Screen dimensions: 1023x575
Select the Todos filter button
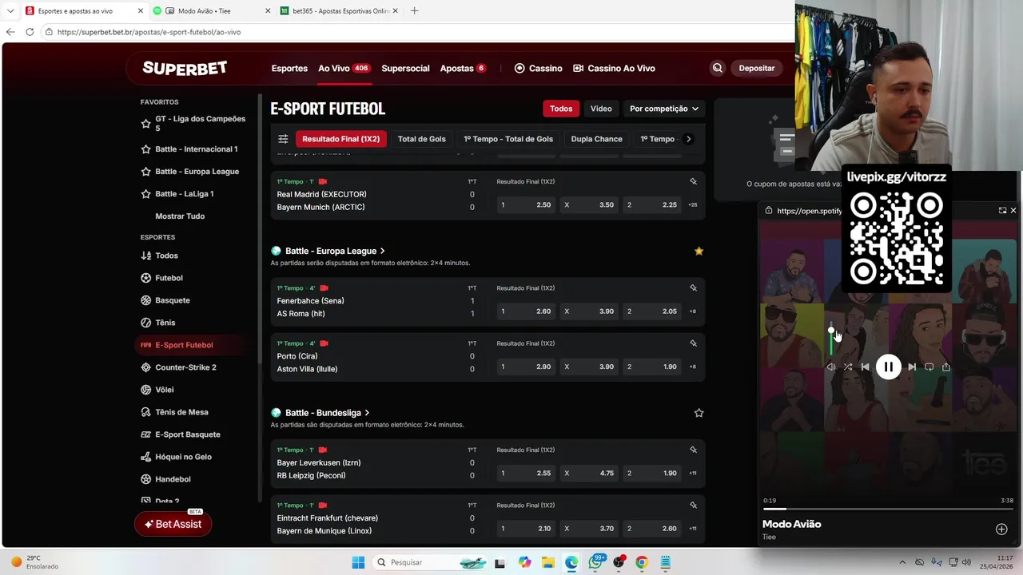(561, 109)
